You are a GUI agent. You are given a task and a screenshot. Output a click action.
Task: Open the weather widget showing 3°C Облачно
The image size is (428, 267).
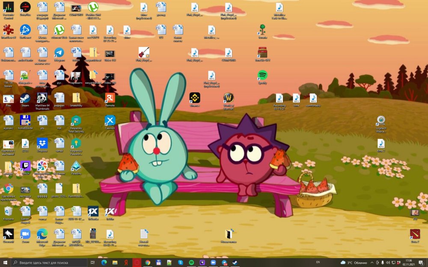[354, 263]
